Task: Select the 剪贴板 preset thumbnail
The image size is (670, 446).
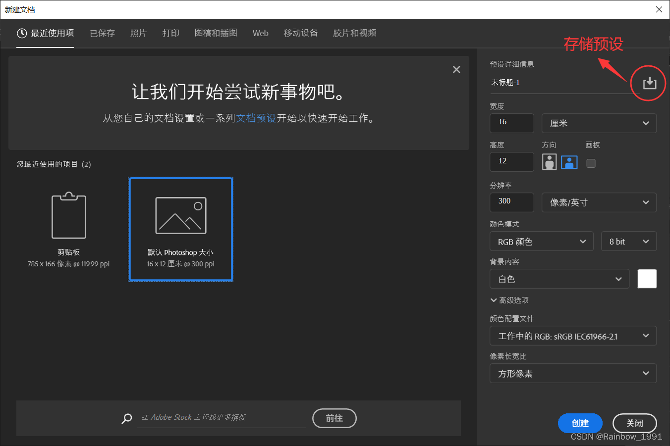Action: pos(69,230)
